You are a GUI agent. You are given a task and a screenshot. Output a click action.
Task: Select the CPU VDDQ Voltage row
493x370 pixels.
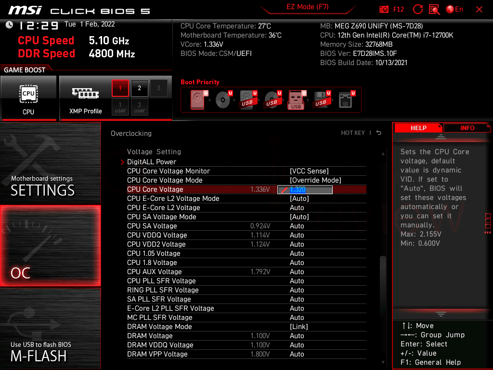pyautogui.click(x=246, y=235)
